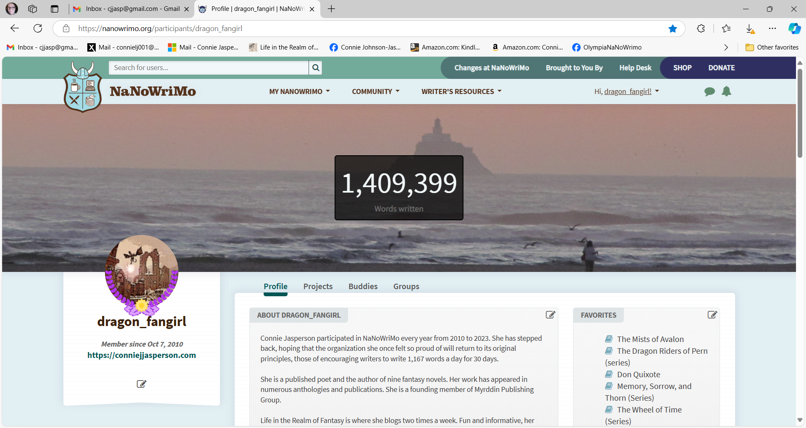The height and width of the screenshot is (428, 806).
Task: Click in the Search for users field
Action: [209, 68]
